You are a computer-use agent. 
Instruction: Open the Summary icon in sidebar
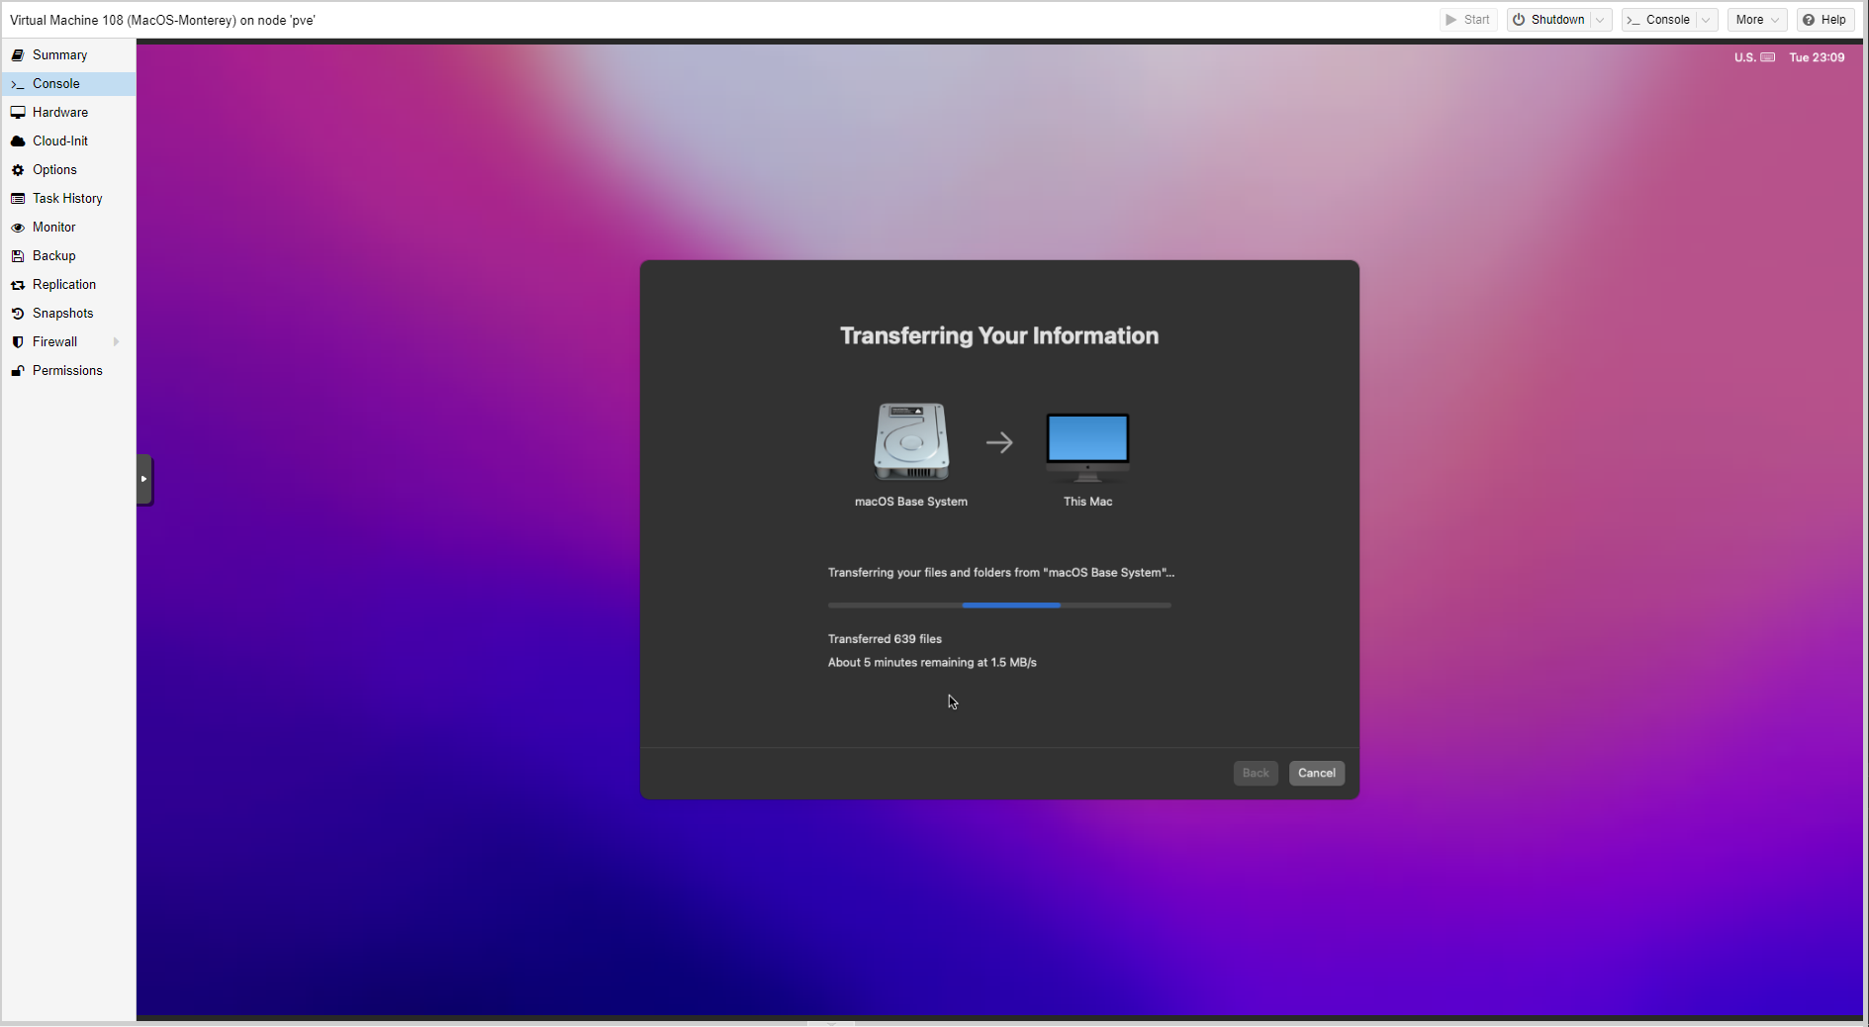coord(18,55)
